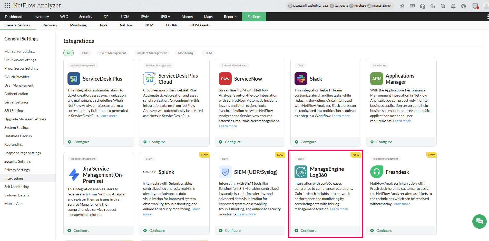Click the Jira Service Management logo
The image size is (489, 241).
pyautogui.click(x=74, y=175)
